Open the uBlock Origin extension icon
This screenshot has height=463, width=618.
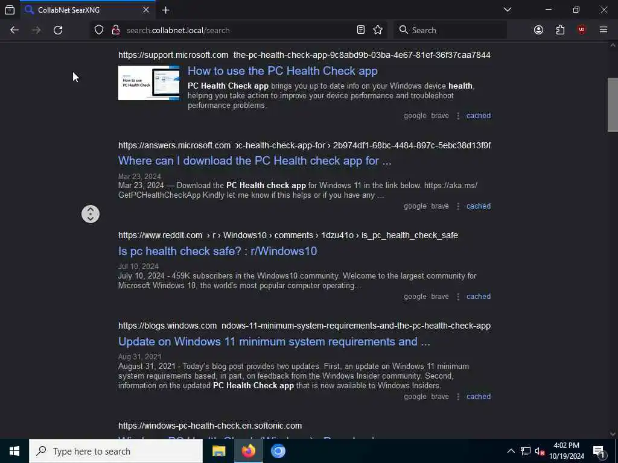click(x=582, y=30)
